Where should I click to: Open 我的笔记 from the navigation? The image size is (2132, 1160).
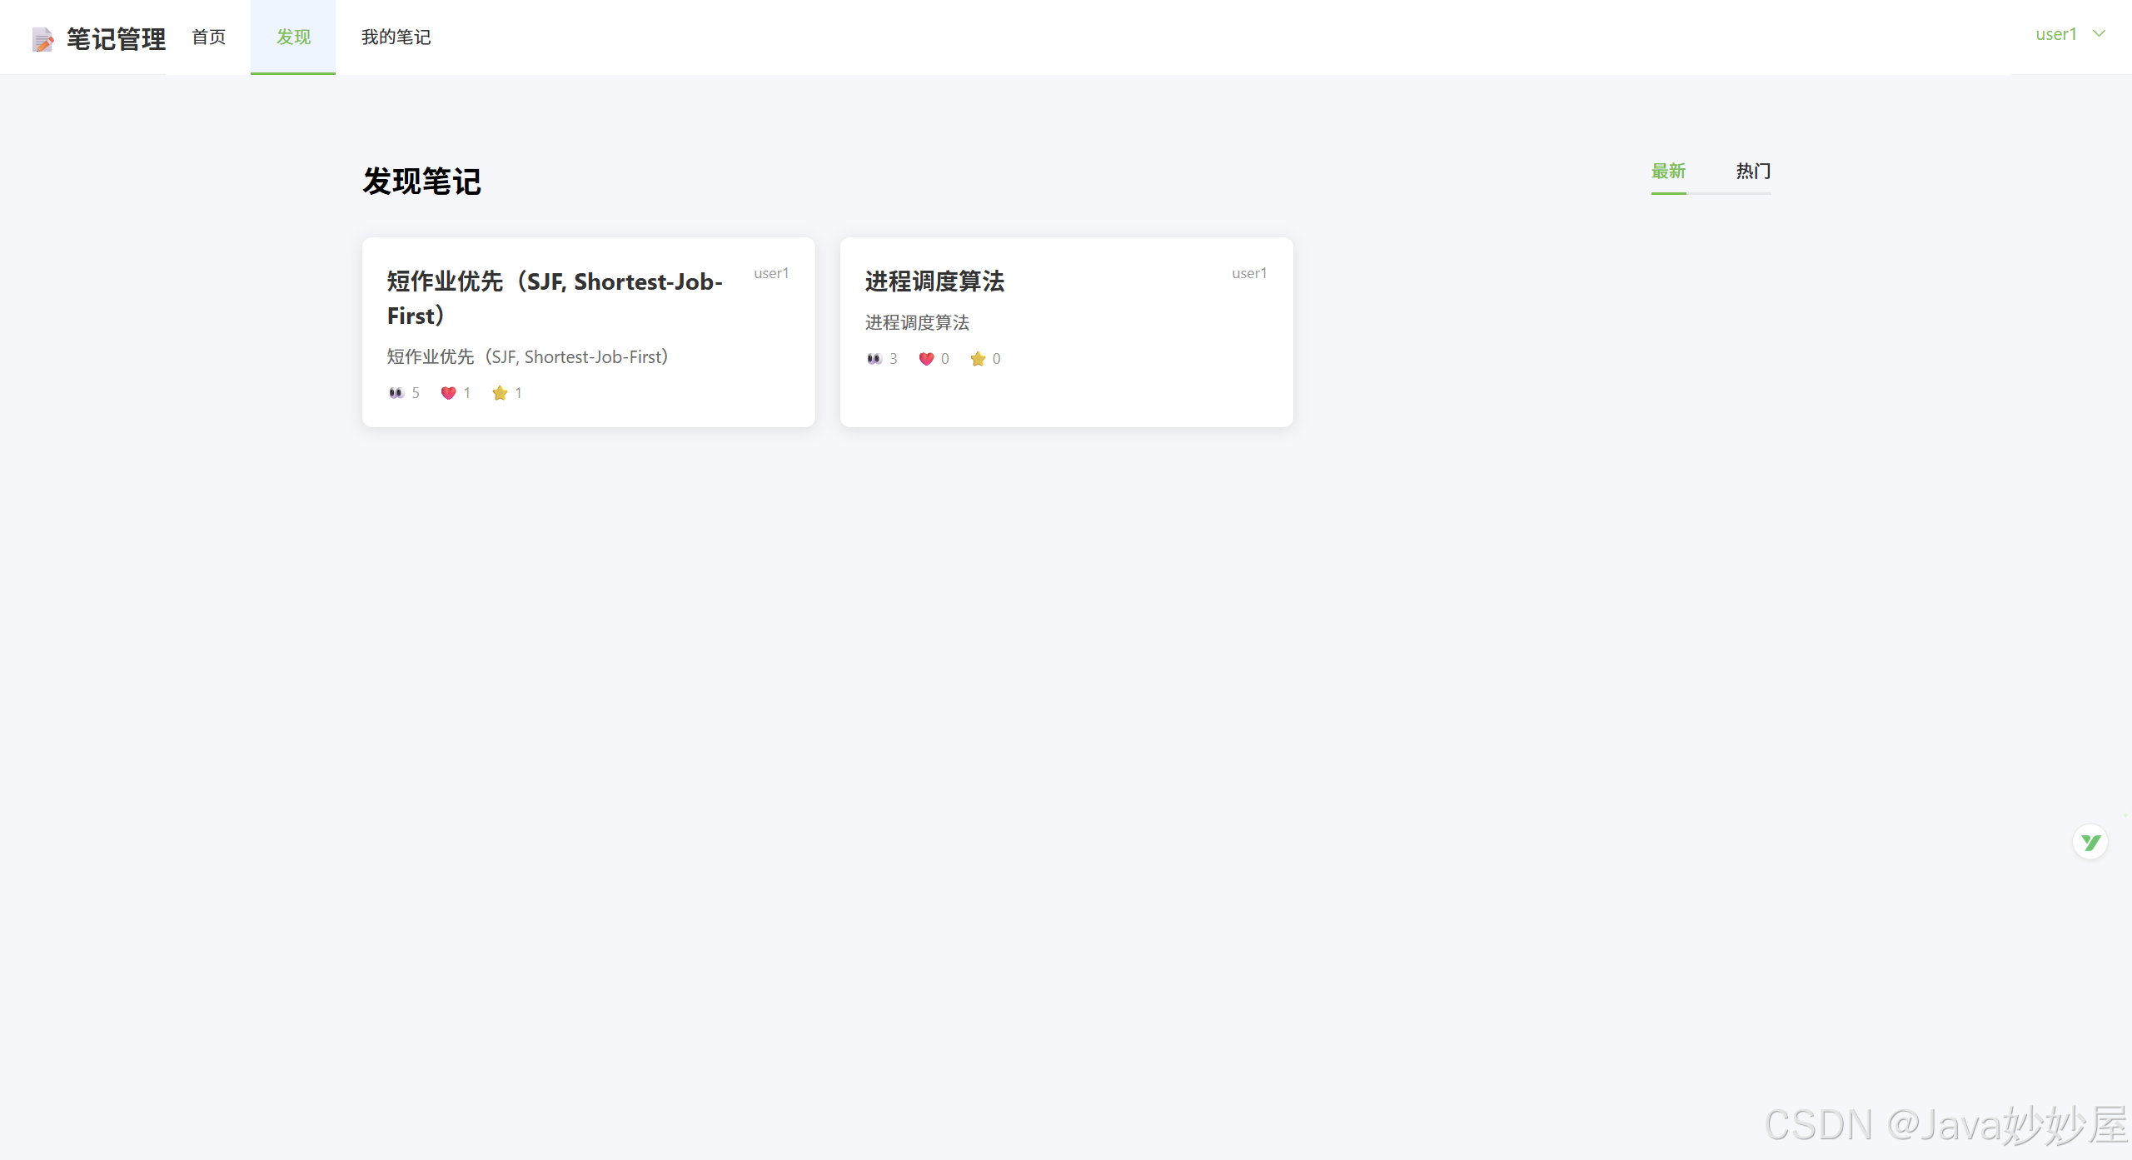pos(396,37)
